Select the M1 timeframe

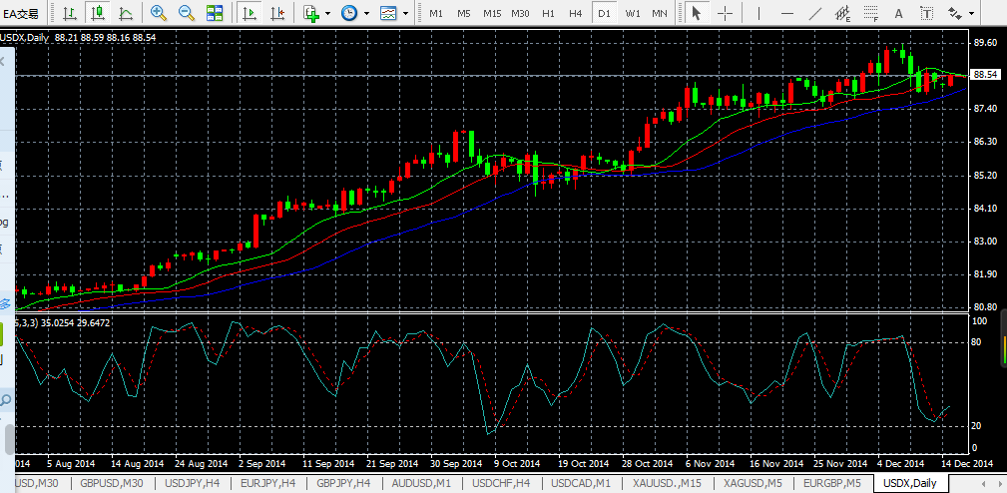(x=436, y=14)
